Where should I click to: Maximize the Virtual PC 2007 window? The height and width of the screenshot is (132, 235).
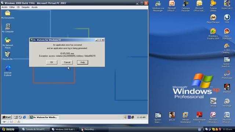[x=142, y=3]
